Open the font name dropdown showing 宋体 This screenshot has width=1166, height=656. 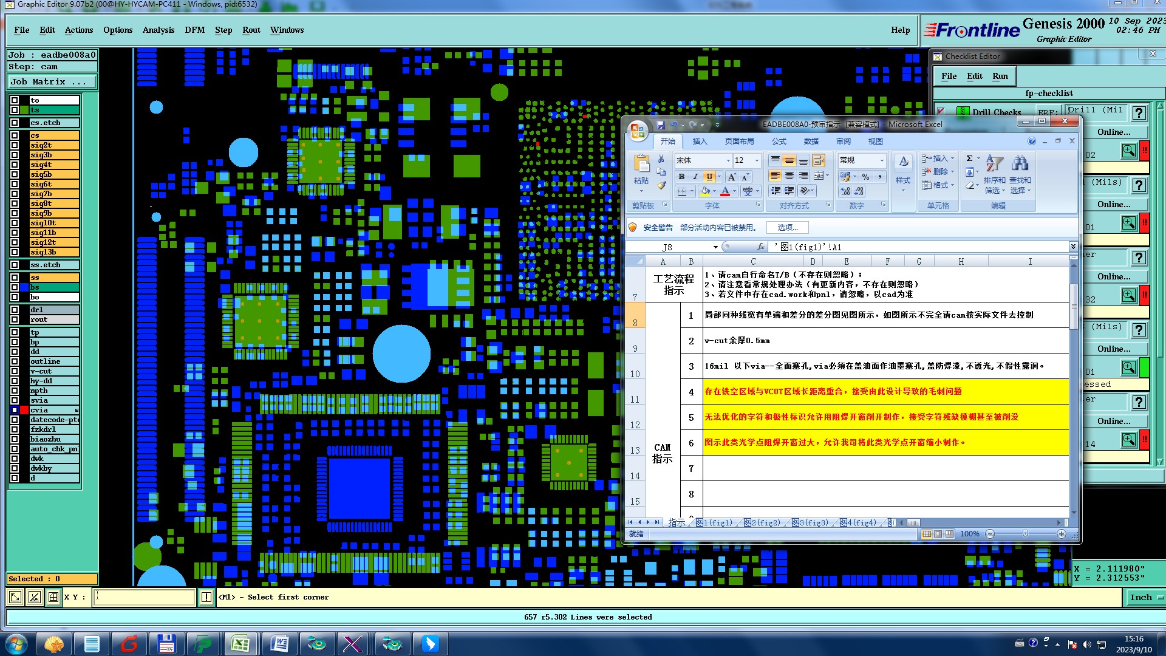click(x=728, y=160)
